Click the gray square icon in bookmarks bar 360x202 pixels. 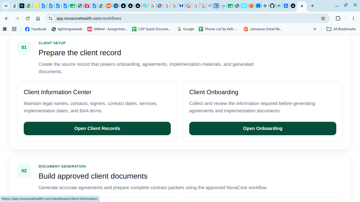pos(5,29)
